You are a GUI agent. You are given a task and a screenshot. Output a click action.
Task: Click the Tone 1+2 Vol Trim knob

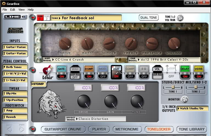[x=180, y=18]
